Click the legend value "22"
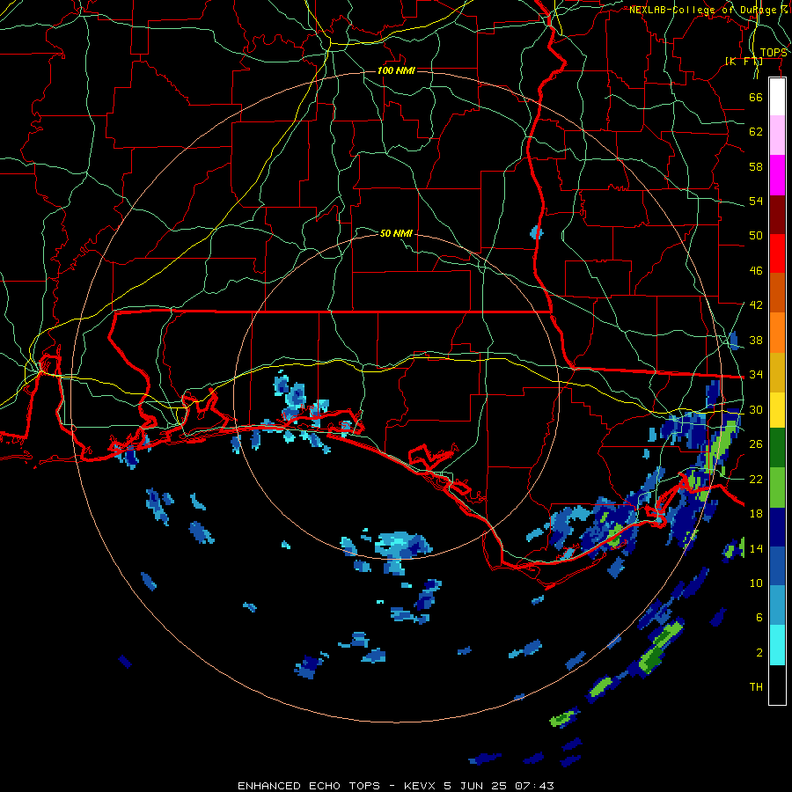This screenshot has height=792, width=792. coord(756,479)
